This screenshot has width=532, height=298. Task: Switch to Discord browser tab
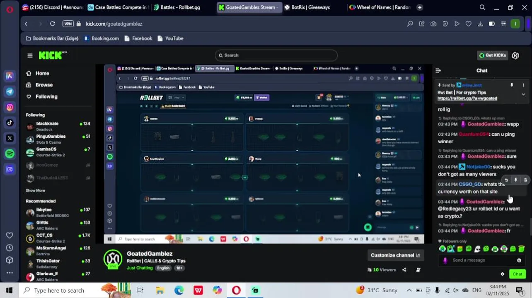[x=53, y=7]
